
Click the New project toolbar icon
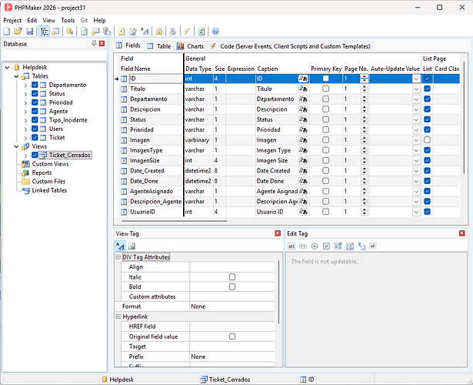click(7, 31)
